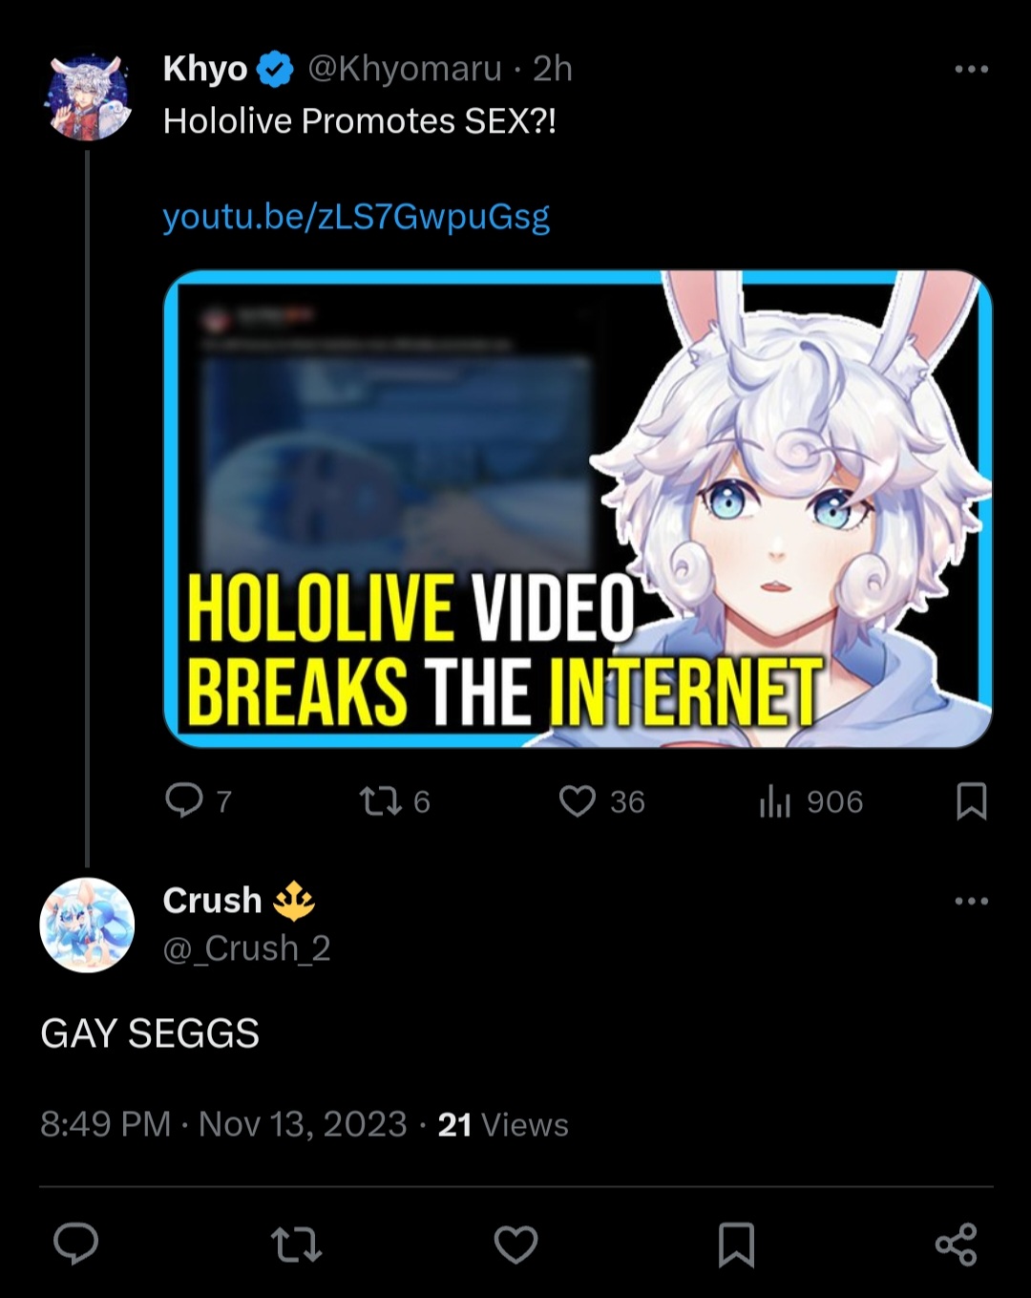The width and height of the screenshot is (1031, 1298).
Task: Share Crush's reply via share icon
Action: click(956, 1245)
